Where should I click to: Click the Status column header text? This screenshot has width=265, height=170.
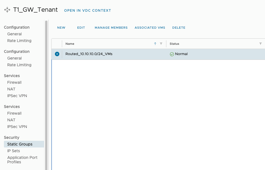(174, 44)
